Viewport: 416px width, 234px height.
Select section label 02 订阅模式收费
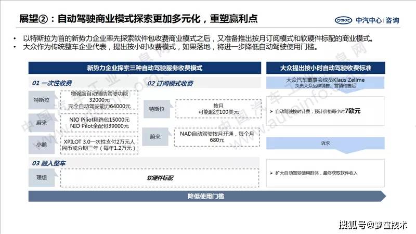click(170, 84)
